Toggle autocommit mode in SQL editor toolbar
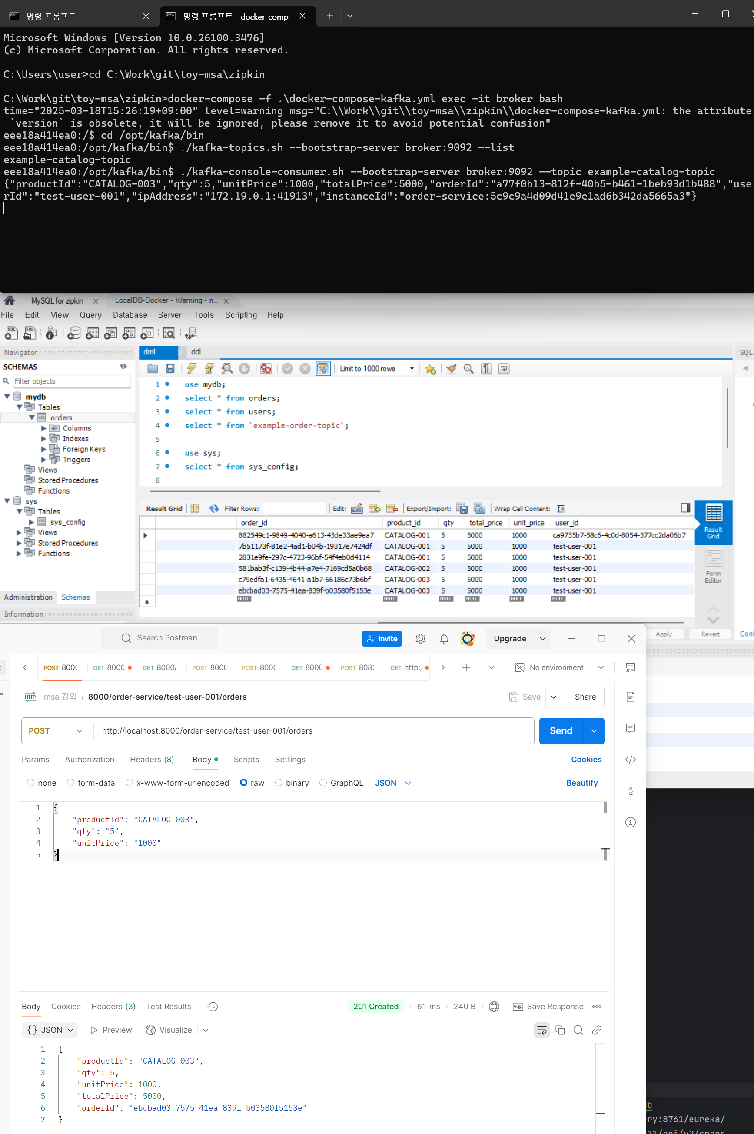 322,369
